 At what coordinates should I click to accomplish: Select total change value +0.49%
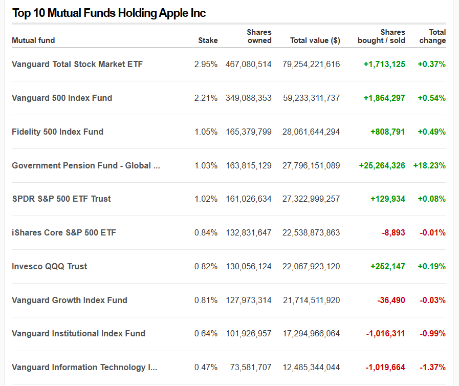tap(432, 132)
